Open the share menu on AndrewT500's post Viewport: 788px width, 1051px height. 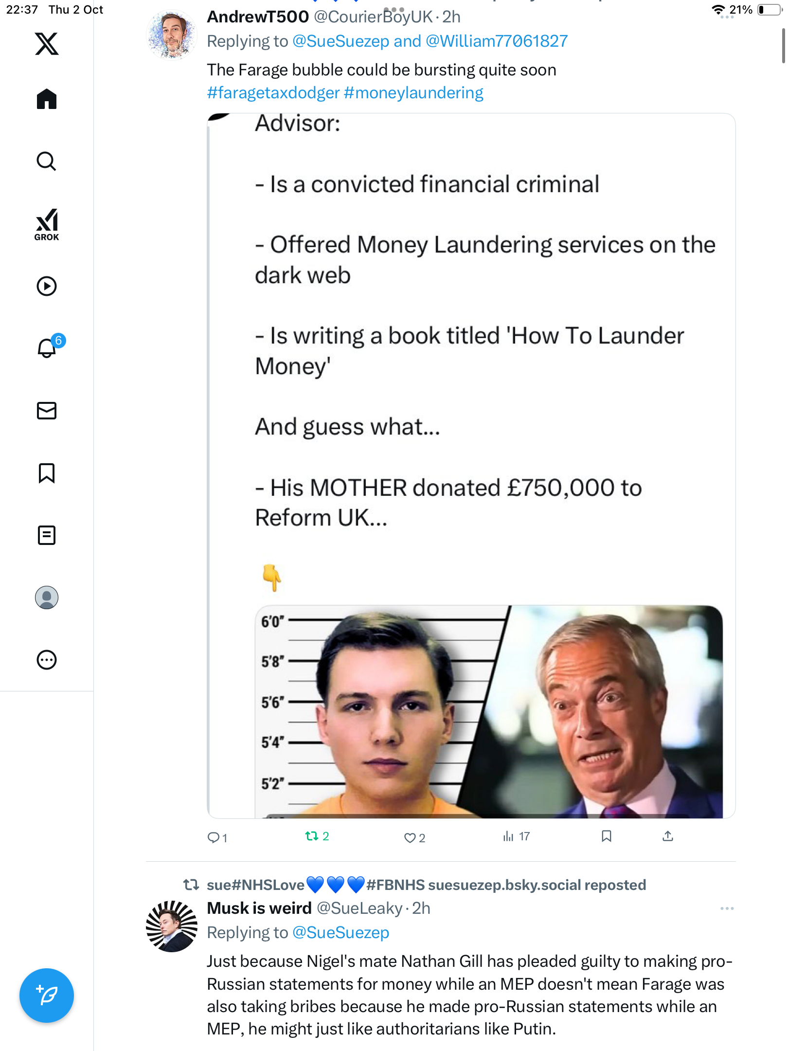[x=668, y=836]
